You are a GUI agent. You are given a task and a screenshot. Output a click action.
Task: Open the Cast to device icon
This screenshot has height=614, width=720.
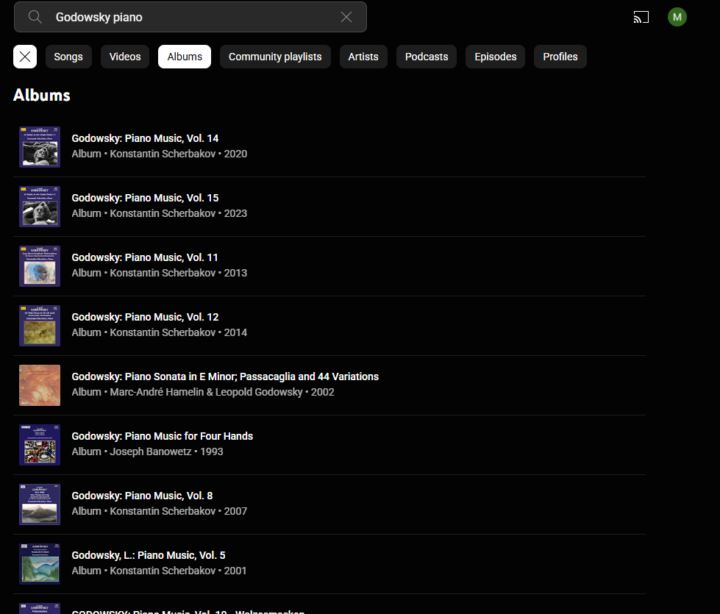[x=641, y=17]
